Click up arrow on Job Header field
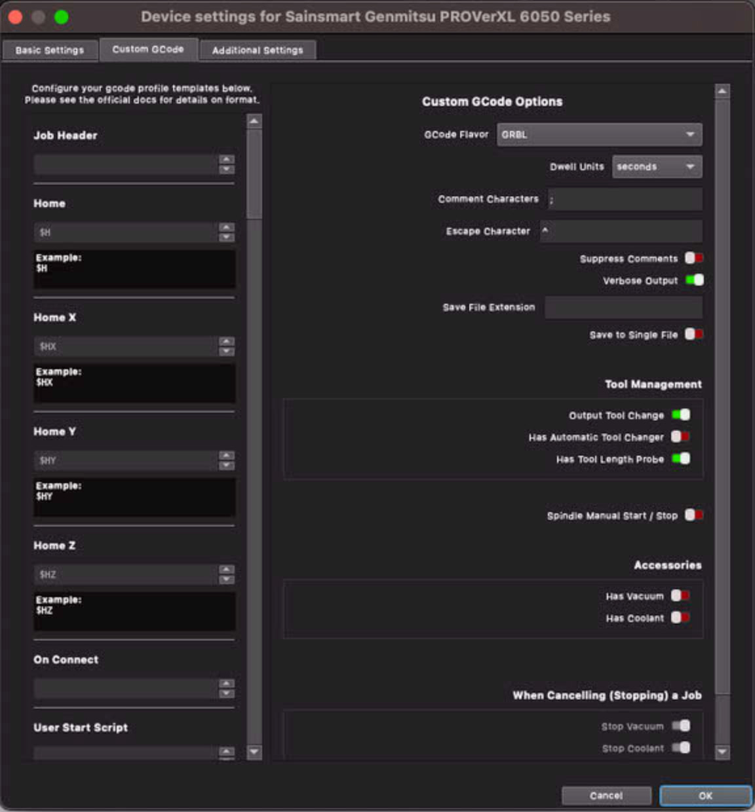The image size is (755, 812). 226,159
